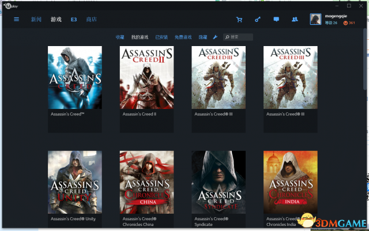Click the search magnifier icon
The image size is (369, 231).
point(227,37)
